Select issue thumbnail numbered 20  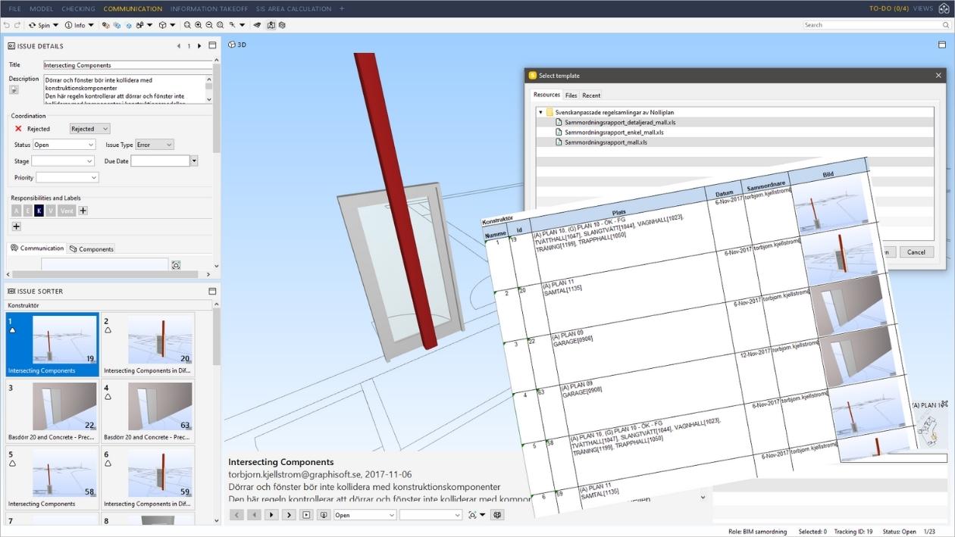(148, 345)
